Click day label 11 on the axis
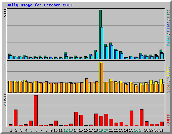Viewport: 172px width, 134px height. 60,130
